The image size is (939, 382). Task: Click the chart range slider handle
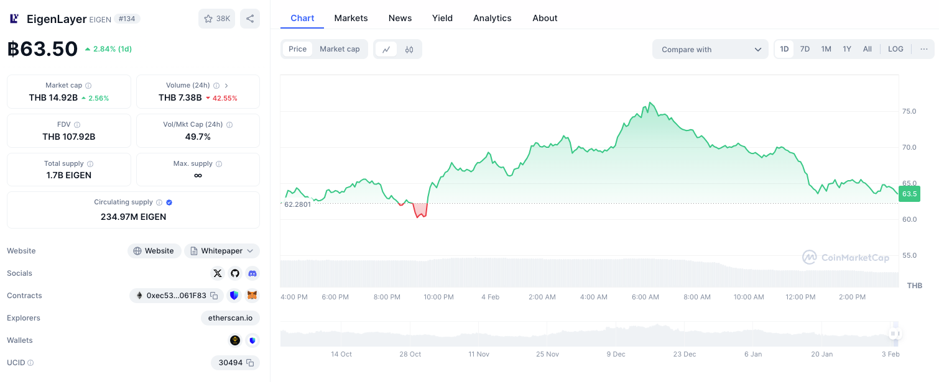pos(895,334)
